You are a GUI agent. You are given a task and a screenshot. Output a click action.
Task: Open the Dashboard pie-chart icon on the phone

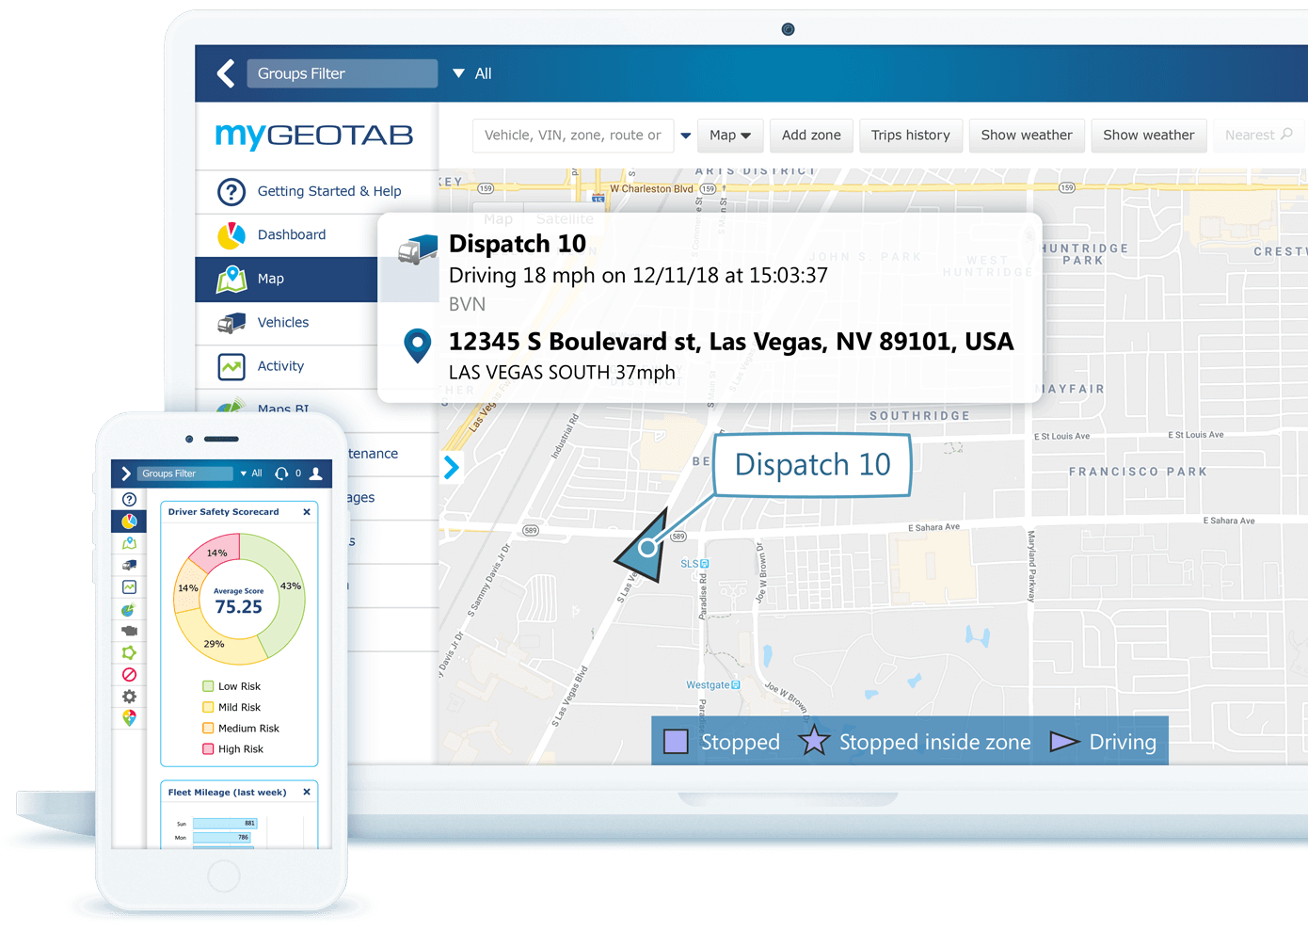coord(128,521)
